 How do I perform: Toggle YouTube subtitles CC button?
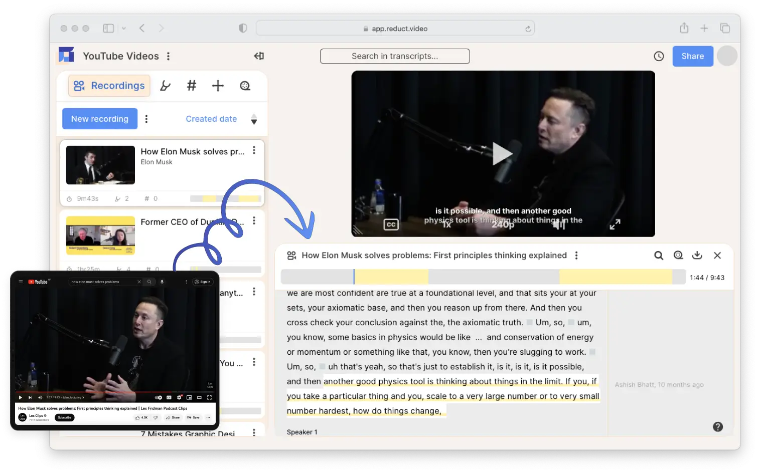(169, 397)
